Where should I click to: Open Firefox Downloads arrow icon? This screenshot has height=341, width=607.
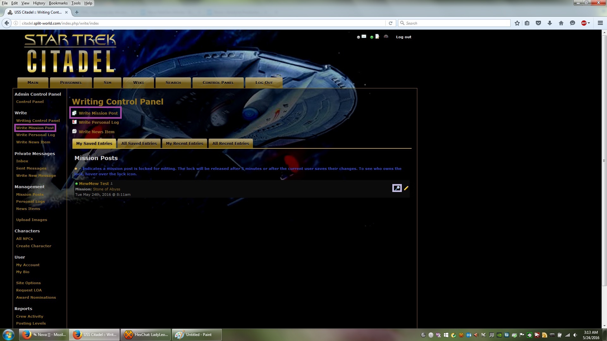click(550, 23)
